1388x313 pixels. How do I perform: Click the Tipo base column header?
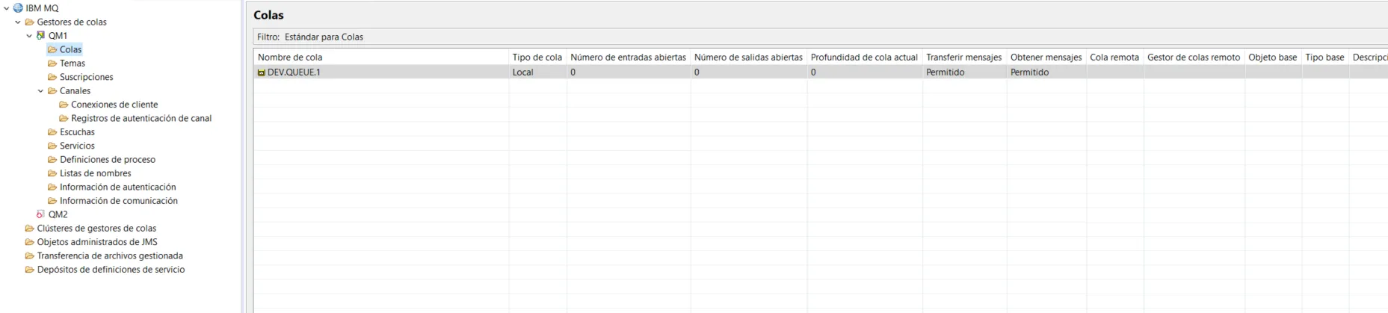[x=1324, y=58]
